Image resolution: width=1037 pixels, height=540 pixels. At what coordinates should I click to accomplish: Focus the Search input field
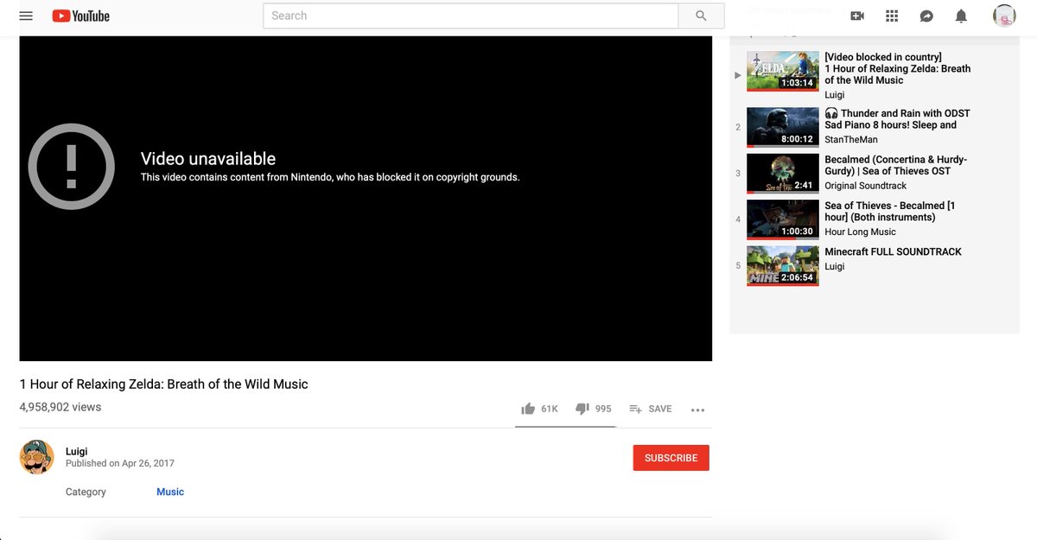coord(471,16)
